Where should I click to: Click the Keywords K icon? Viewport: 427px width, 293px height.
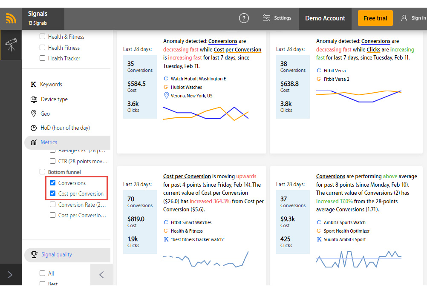point(33,84)
